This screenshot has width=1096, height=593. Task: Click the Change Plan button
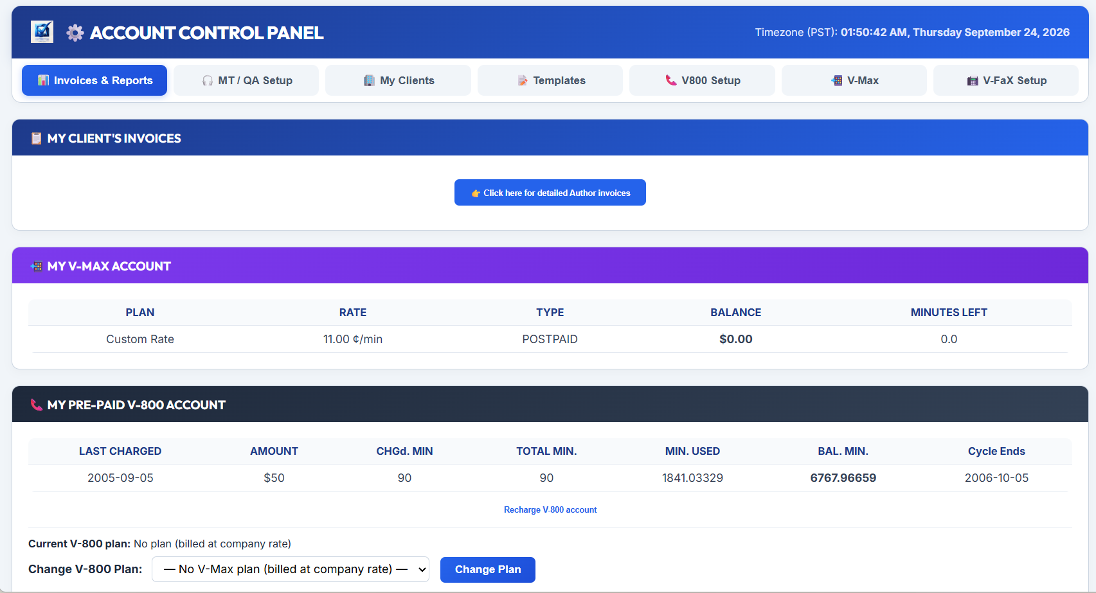[x=488, y=570]
